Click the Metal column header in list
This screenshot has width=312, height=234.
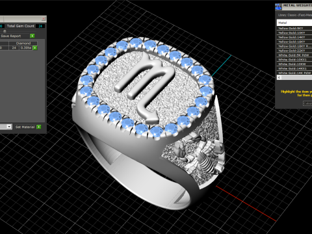coord(294,23)
